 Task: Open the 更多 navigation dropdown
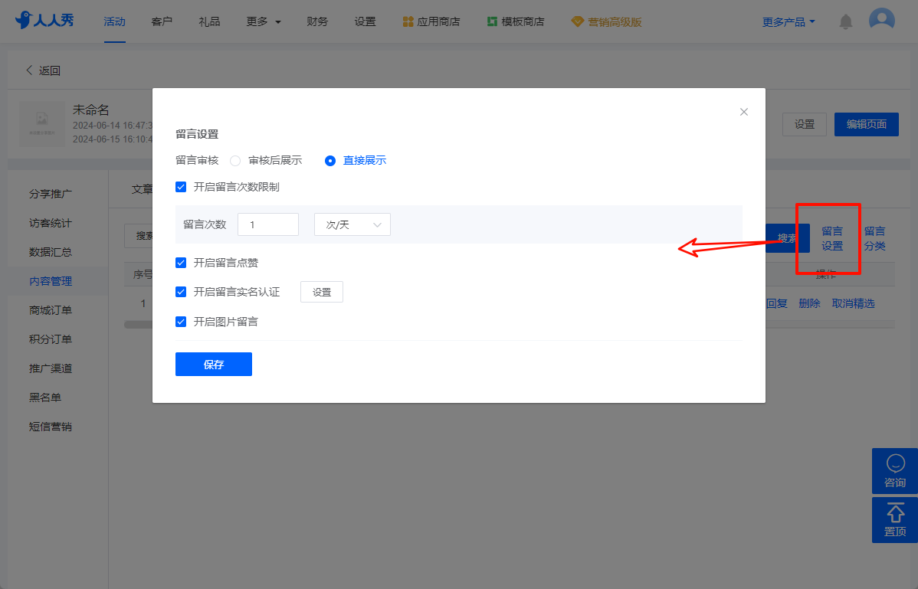point(264,21)
